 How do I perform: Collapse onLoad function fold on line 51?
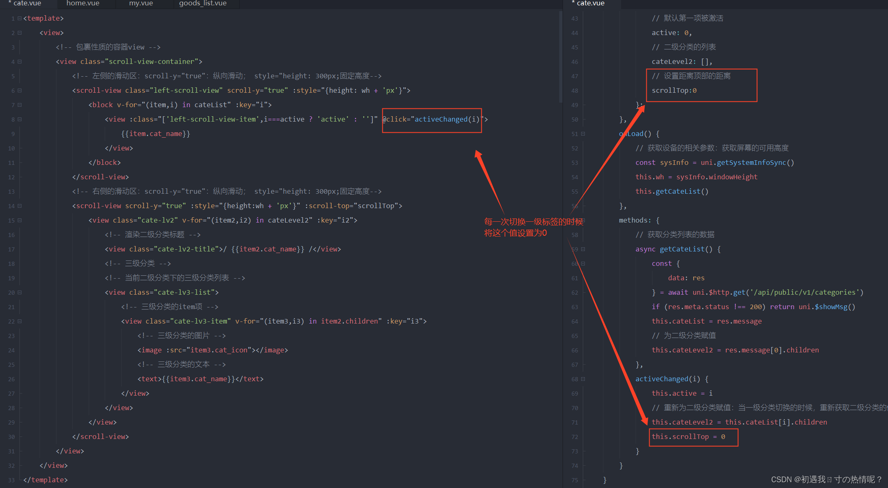click(583, 134)
